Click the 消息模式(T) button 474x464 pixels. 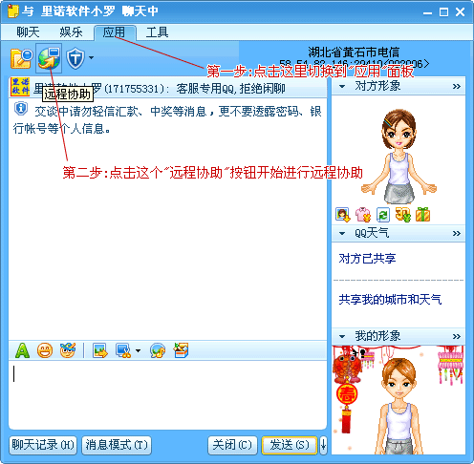coord(117,445)
